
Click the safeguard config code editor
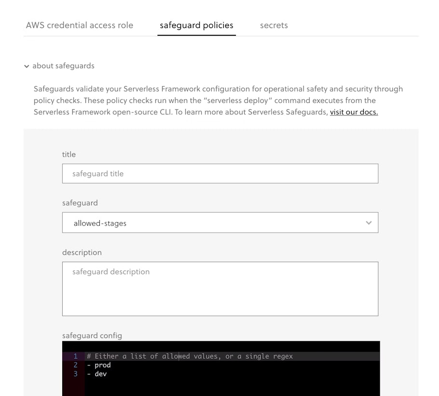pyautogui.click(x=220, y=367)
